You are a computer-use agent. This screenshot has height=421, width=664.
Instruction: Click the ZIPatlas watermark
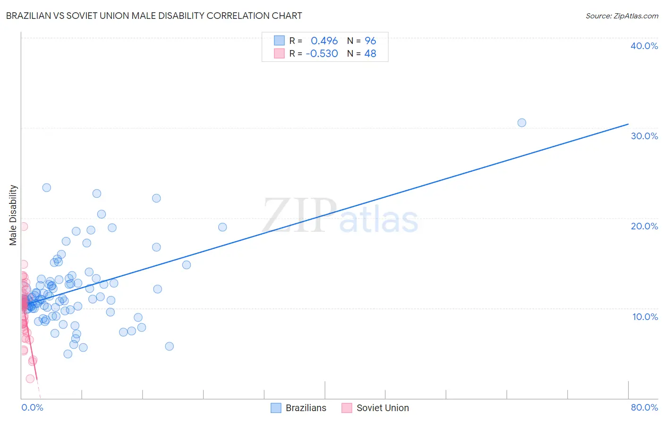341,216
